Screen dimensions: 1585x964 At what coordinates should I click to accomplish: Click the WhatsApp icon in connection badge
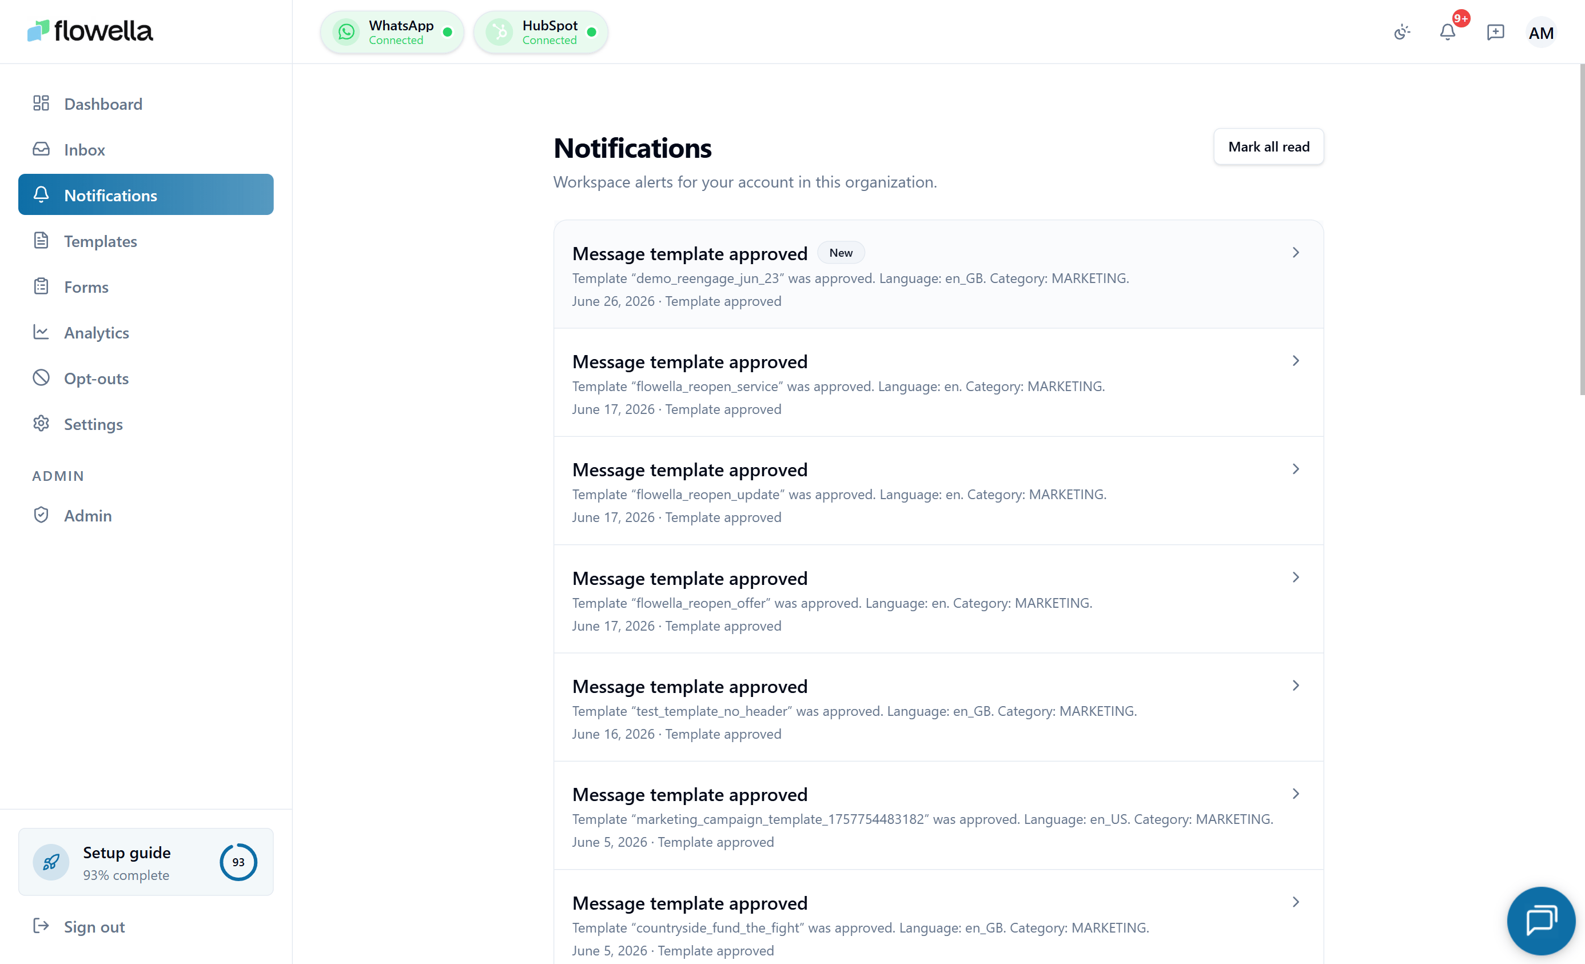click(x=346, y=32)
